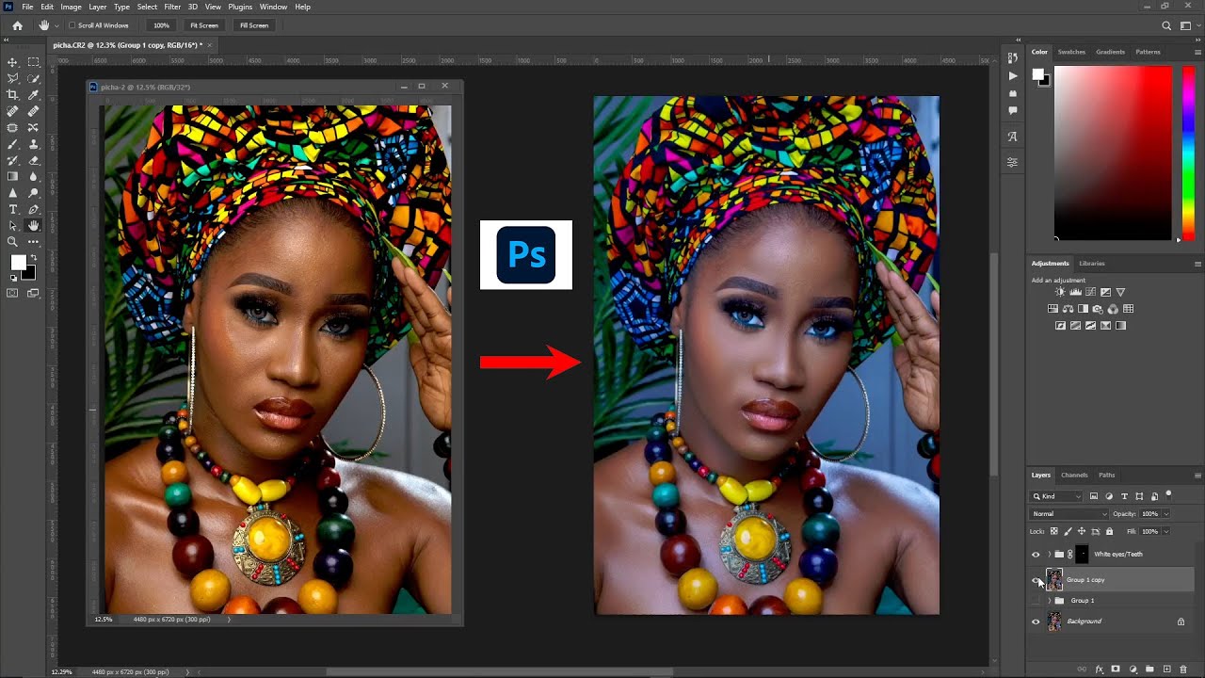Screen dimensions: 1205x678
Task: Select the Move tool
Action: 13,62
